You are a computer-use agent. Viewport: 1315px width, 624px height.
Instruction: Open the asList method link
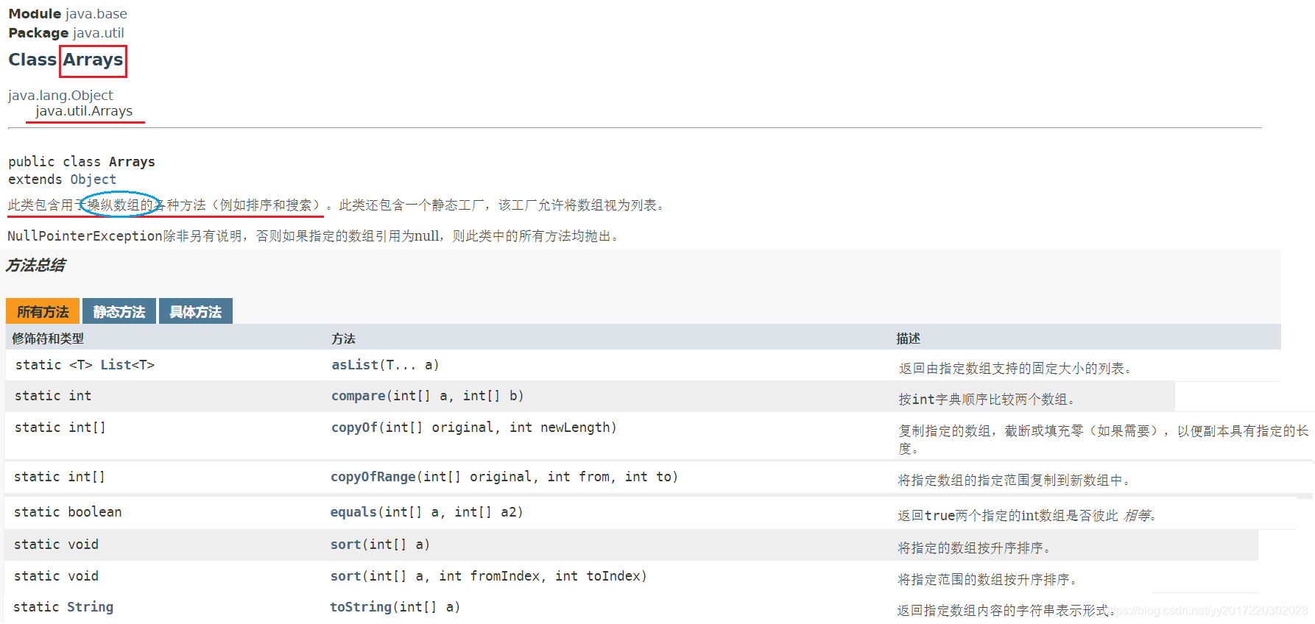pyautogui.click(x=355, y=365)
